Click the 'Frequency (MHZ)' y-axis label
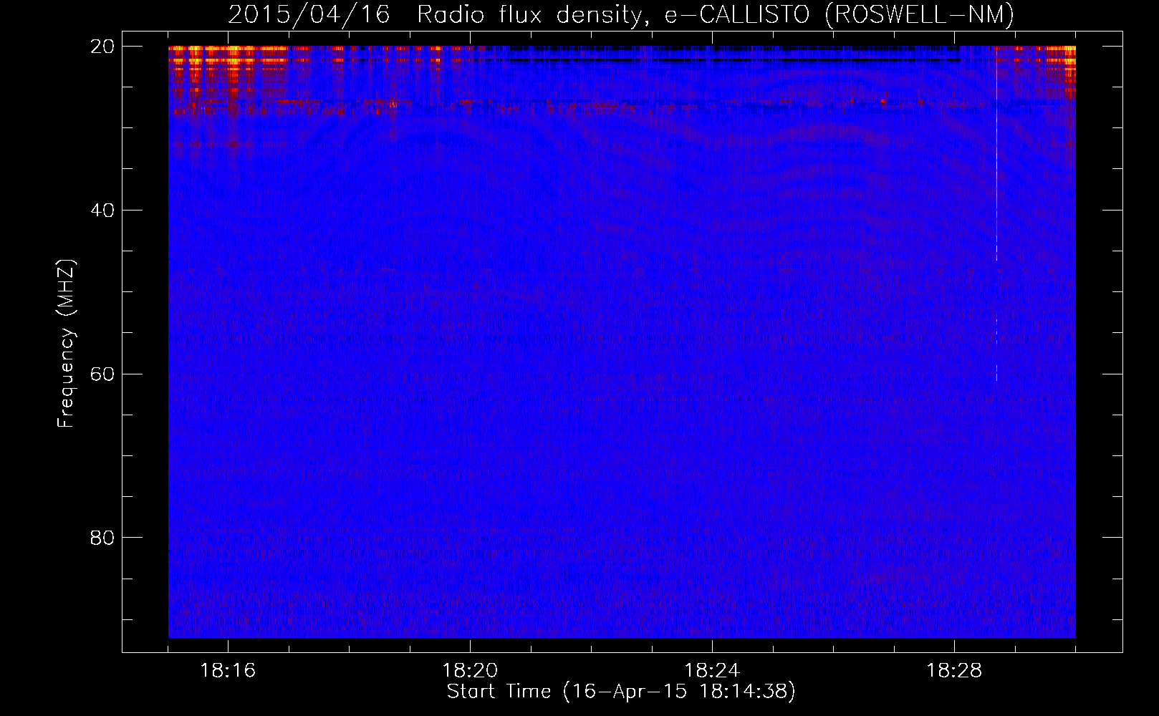Viewport: 1159px width, 716px height. (x=66, y=344)
